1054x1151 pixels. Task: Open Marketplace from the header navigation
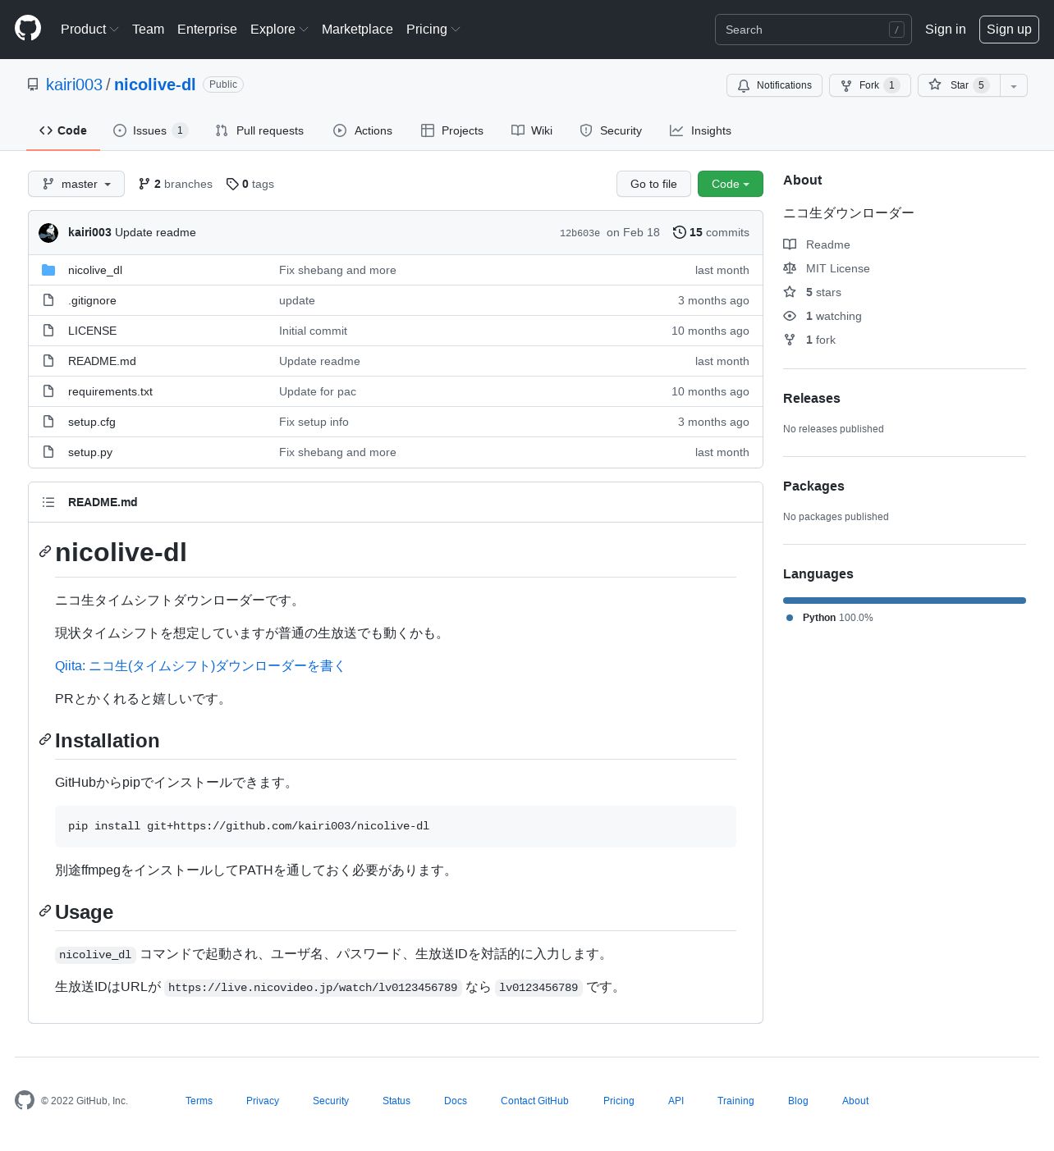click(357, 30)
